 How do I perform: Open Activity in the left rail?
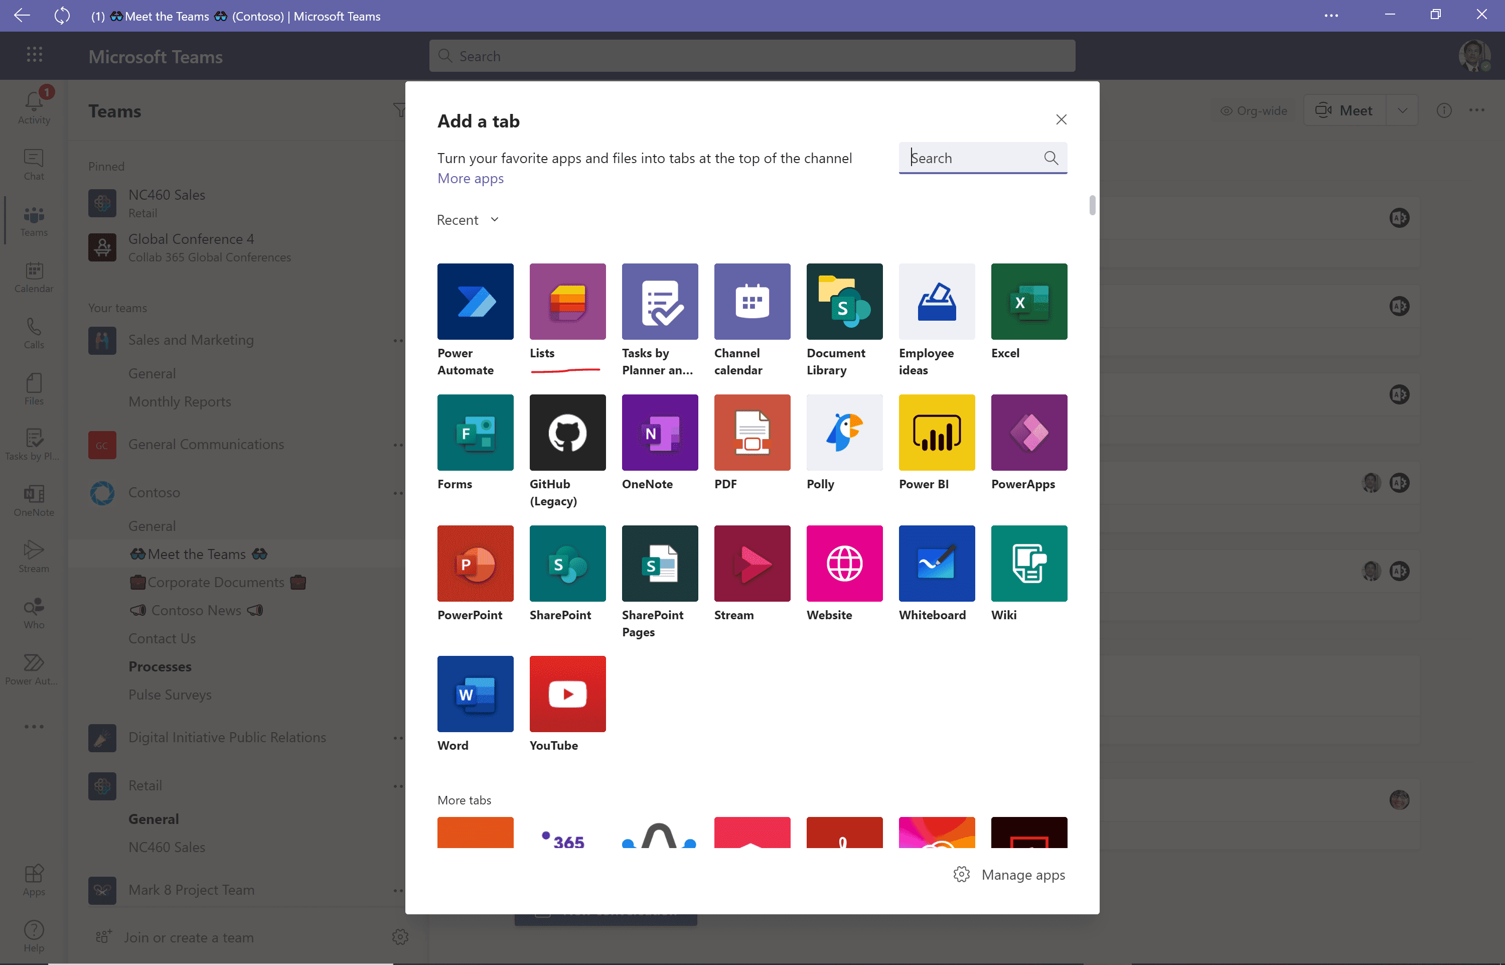(x=34, y=107)
